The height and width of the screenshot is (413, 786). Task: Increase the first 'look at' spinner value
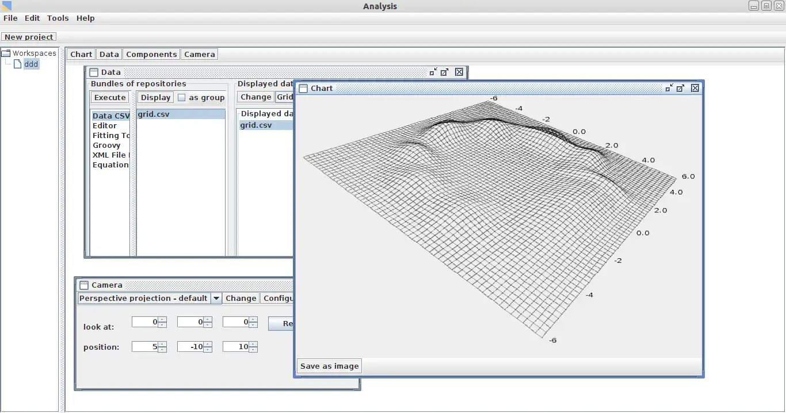(162, 320)
